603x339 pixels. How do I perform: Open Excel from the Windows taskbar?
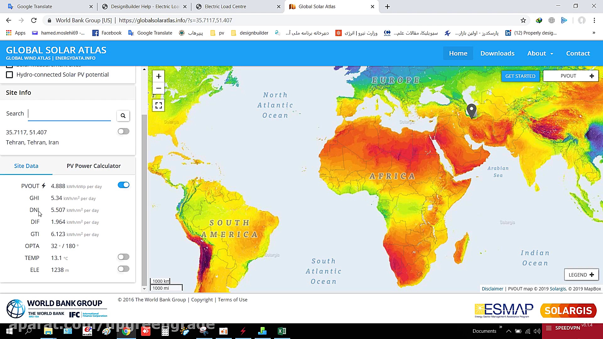pos(282,331)
